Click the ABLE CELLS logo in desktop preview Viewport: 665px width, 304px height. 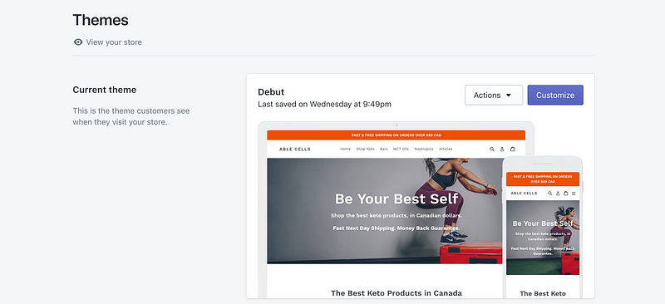pos(295,150)
